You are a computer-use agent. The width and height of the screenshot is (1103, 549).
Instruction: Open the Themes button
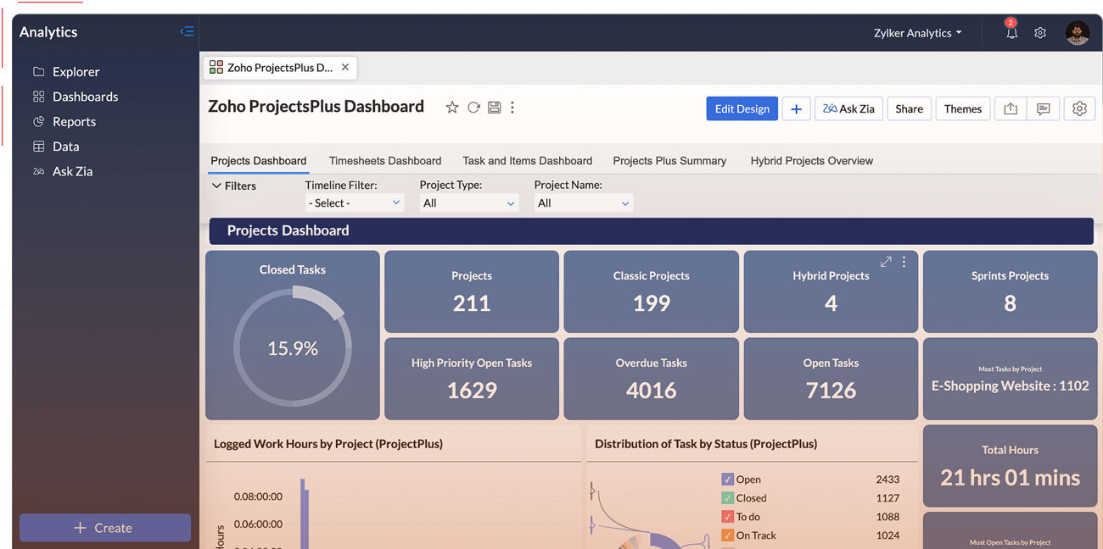point(962,108)
